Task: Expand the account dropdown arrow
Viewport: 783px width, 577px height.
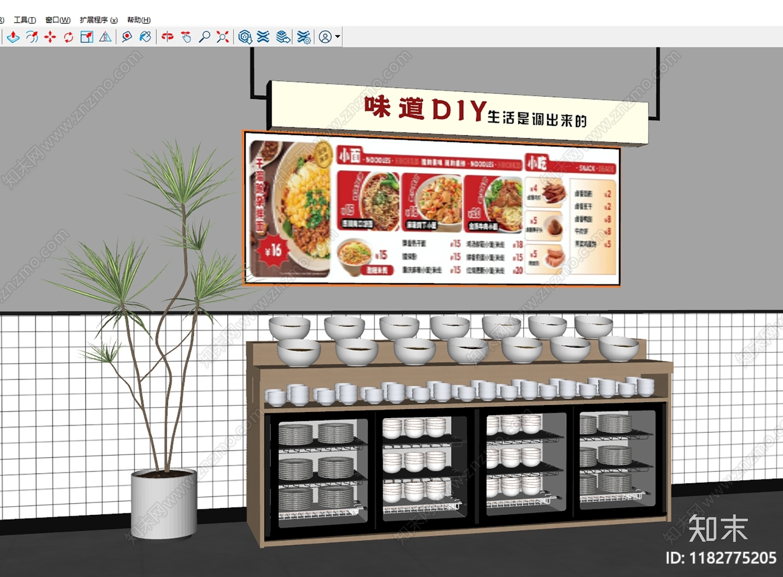Action: (338, 37)
